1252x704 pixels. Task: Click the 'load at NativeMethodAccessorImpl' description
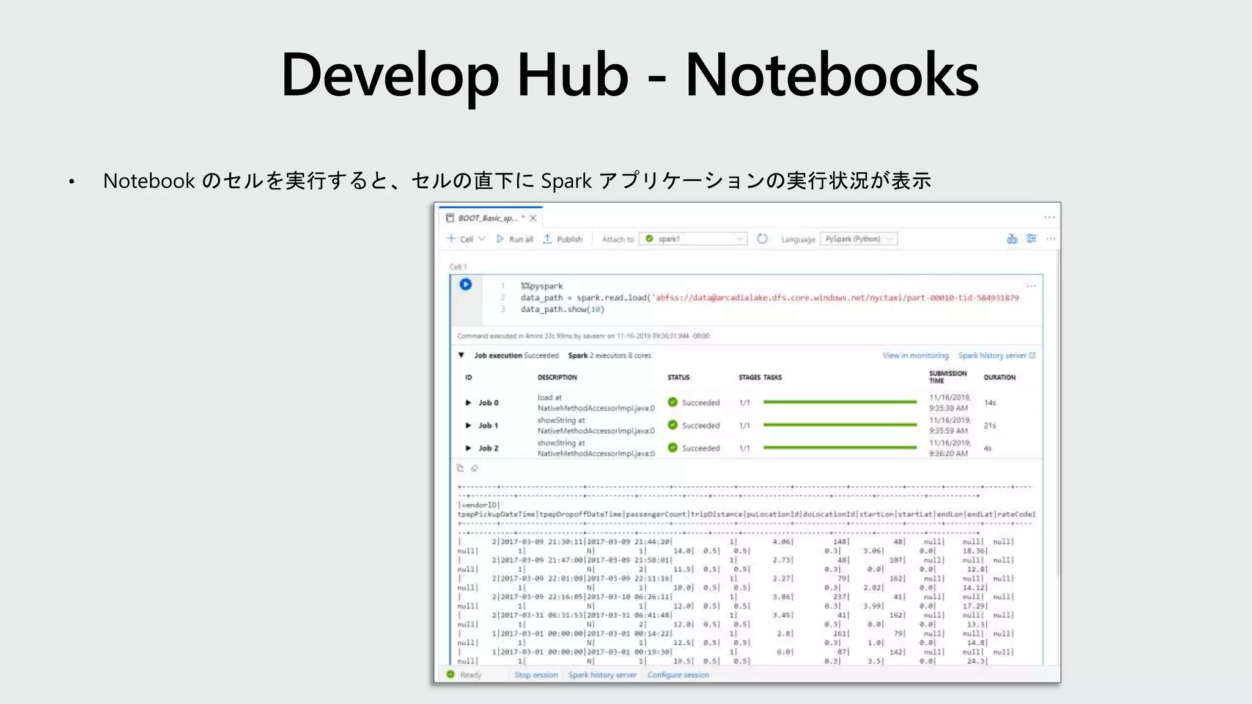[596, 403]
